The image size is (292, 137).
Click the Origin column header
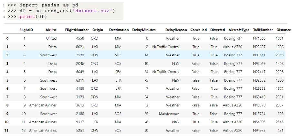click(98, 30)
